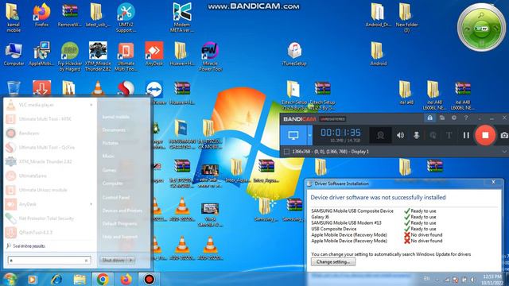The image size is (509, 286).
Task: Clear the Start menu search text
Action: click(87, 261)
